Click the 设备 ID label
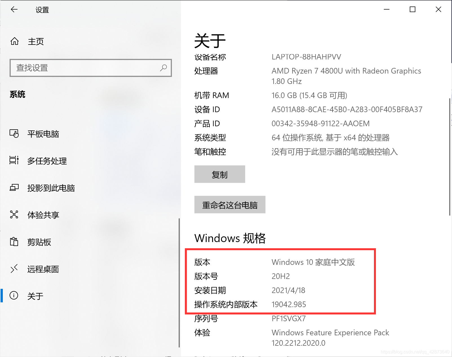This screenshot has height=357, width=452. pyautogui.click(x=207, y=109)
